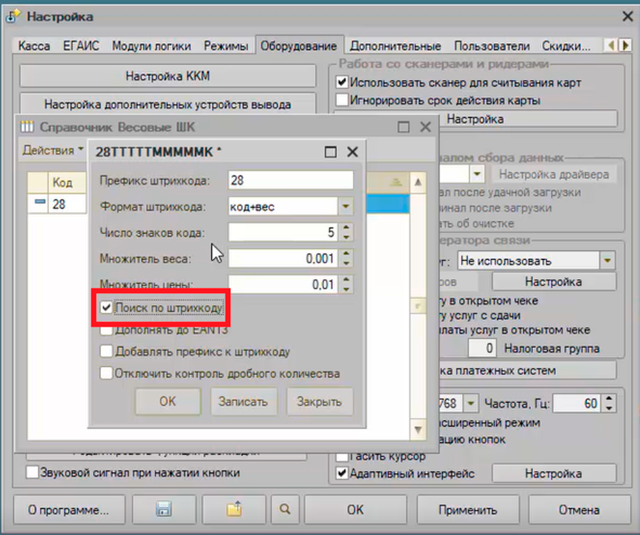Click the tab scroll left arrow
Screen dimensions: 640x535
tap(611, 45)
